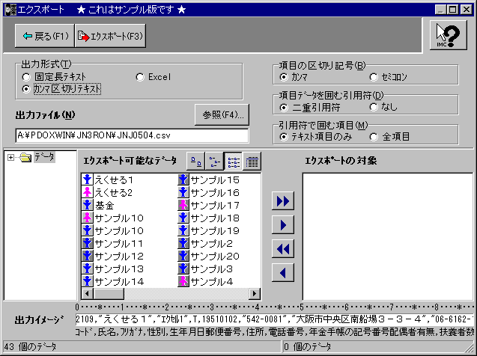Image resolution: width=477 pixels, height=356 pixels.
Task: Expand the データ tree node
Action: [x=10, y=157]
